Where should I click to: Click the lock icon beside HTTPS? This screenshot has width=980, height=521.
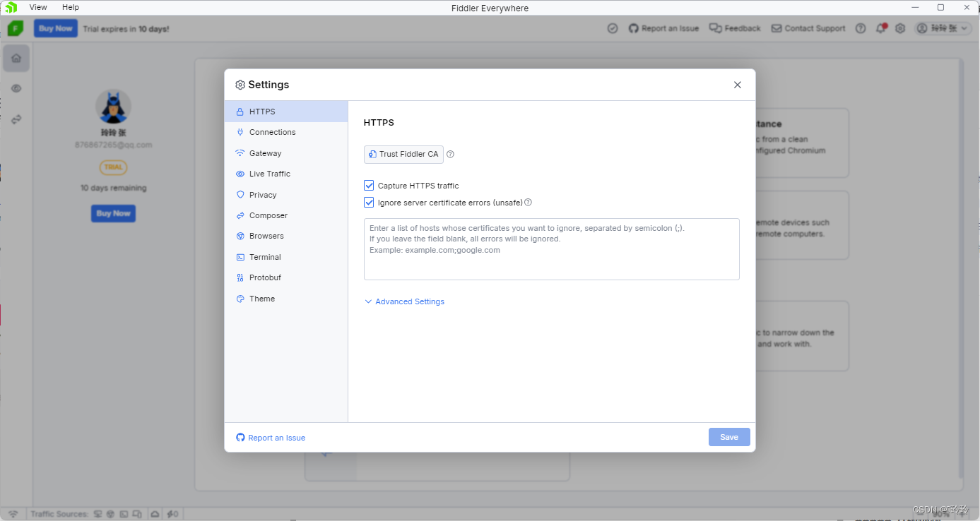click(x=240, y=112)
